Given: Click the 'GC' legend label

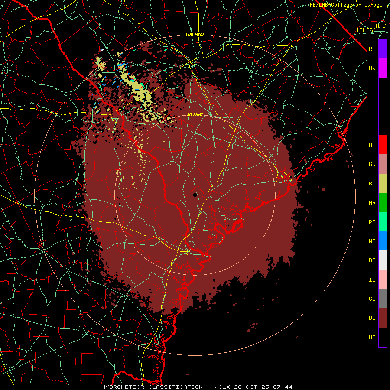Looking at the screenshot, I should coord(372,299).
